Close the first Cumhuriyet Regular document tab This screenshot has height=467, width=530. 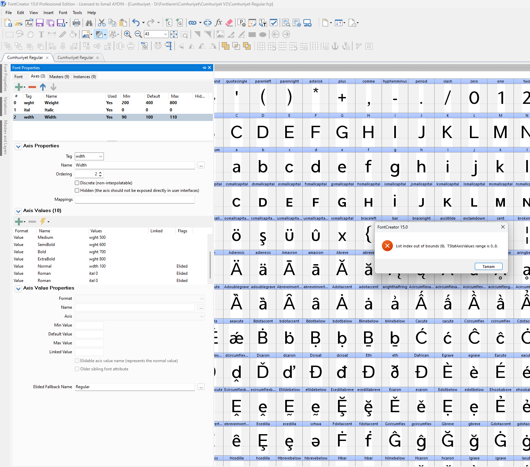click(47, 58)
